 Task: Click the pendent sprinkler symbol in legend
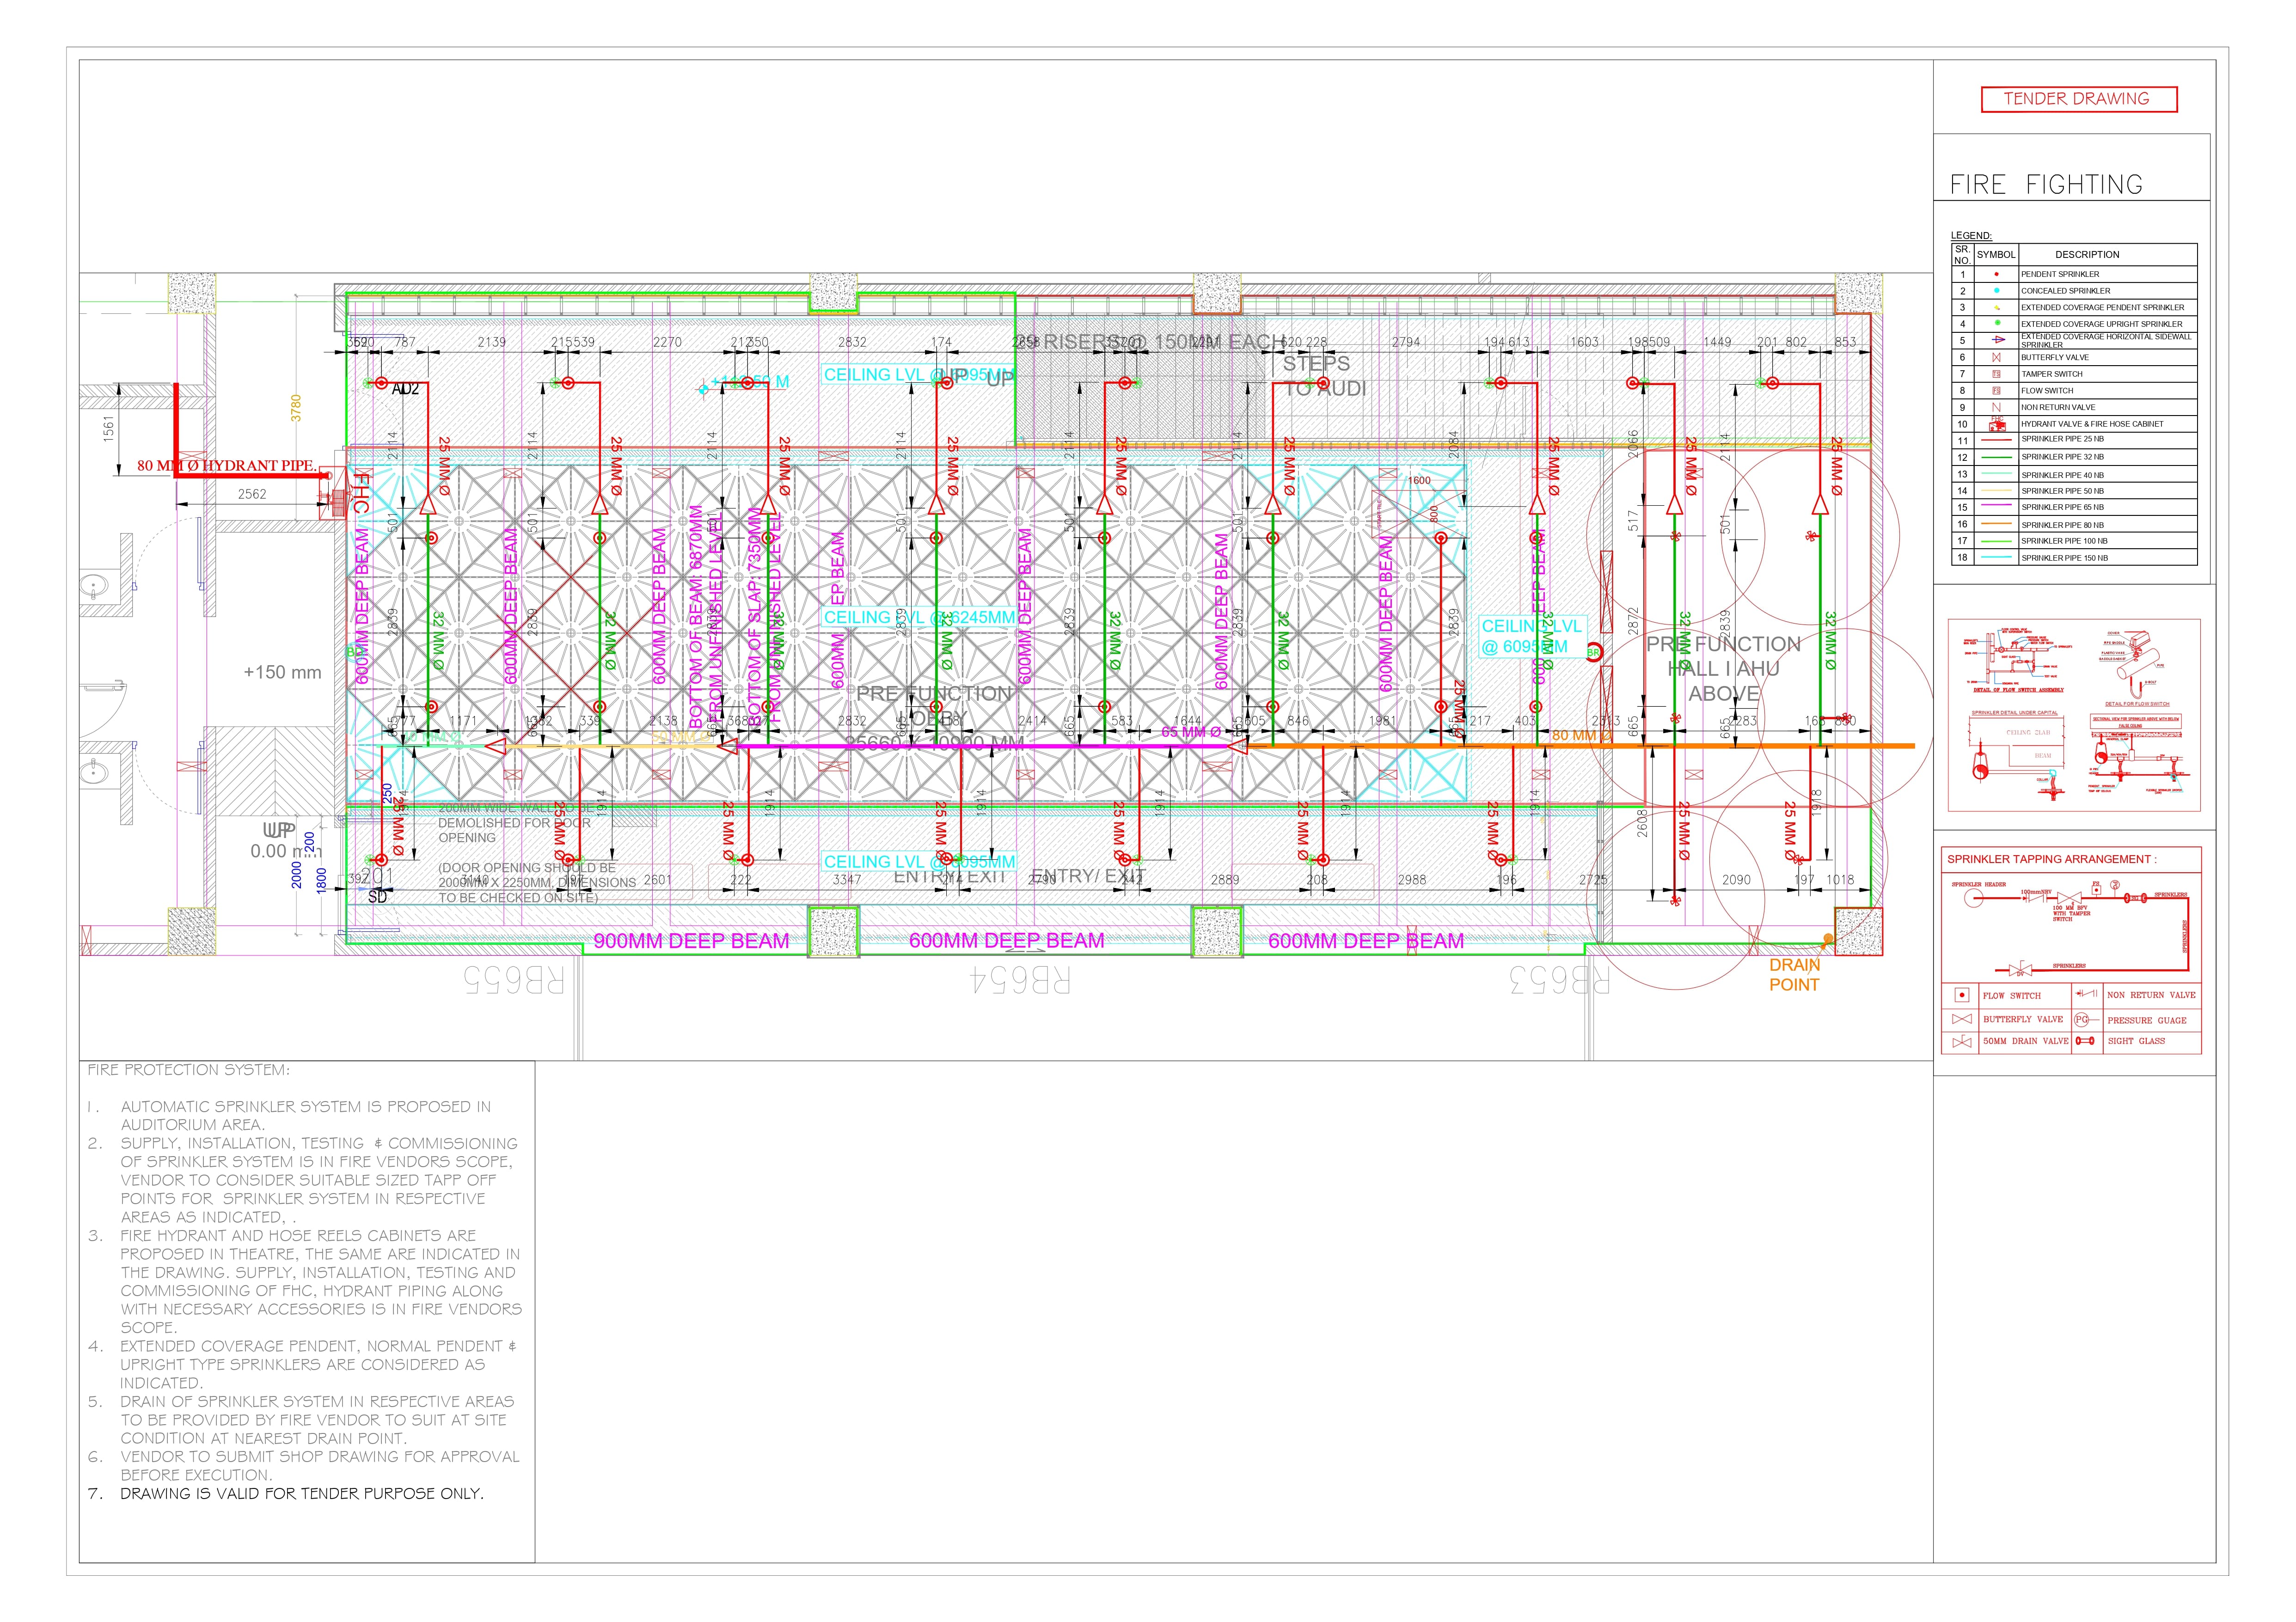1996,274
